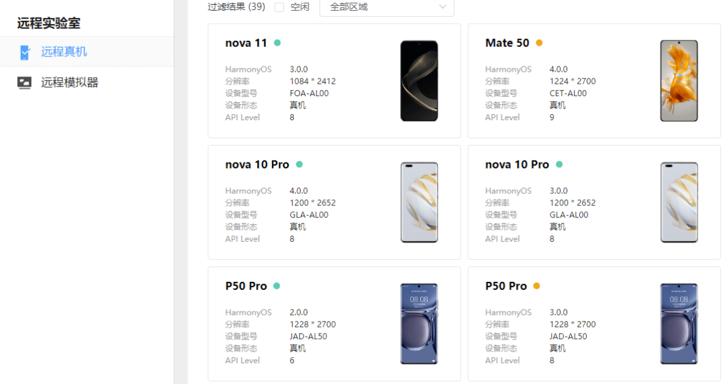Open the nova 11 device title
The image size is (725, 384).
click(246, 43)
